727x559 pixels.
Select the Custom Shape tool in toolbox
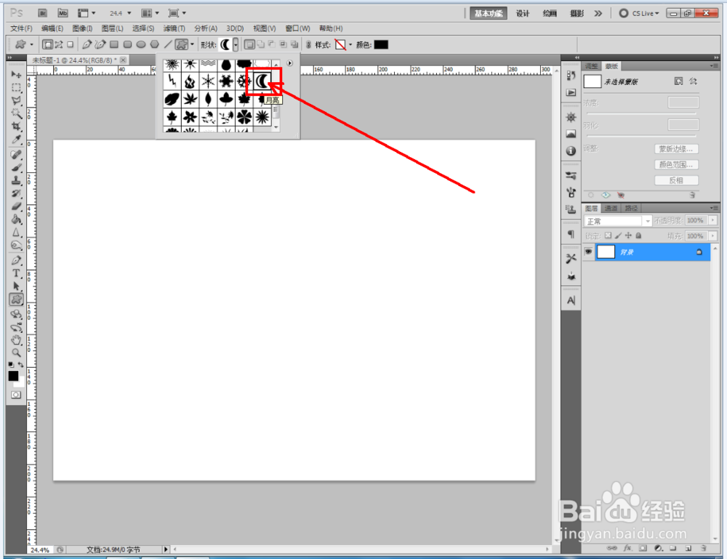click(16, 299)
